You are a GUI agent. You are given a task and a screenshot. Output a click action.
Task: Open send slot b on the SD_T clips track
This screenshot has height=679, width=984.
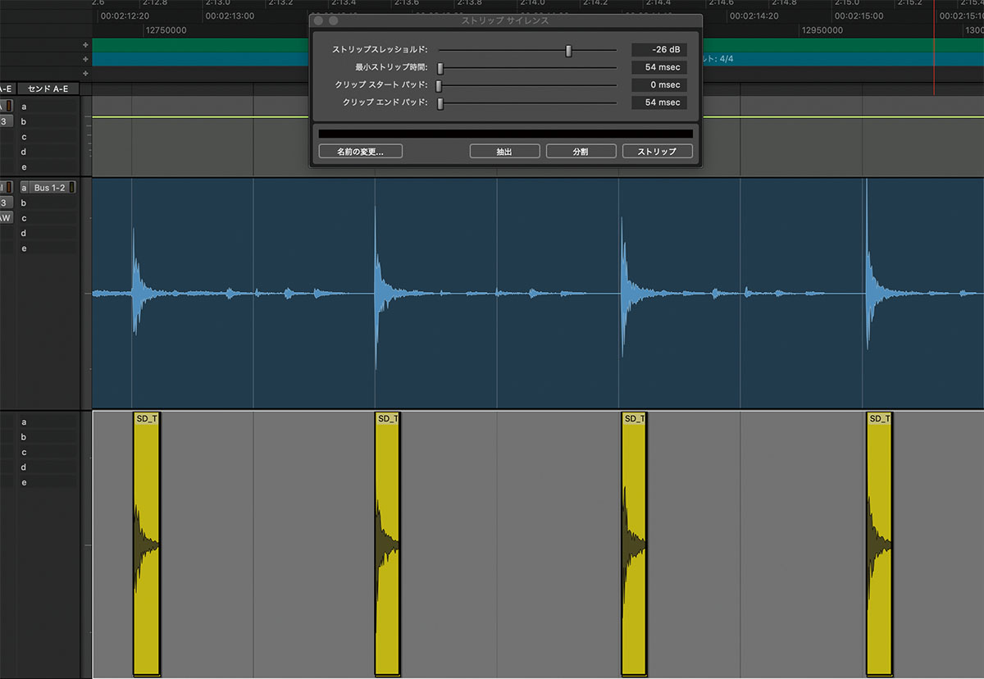pos(48,437)
